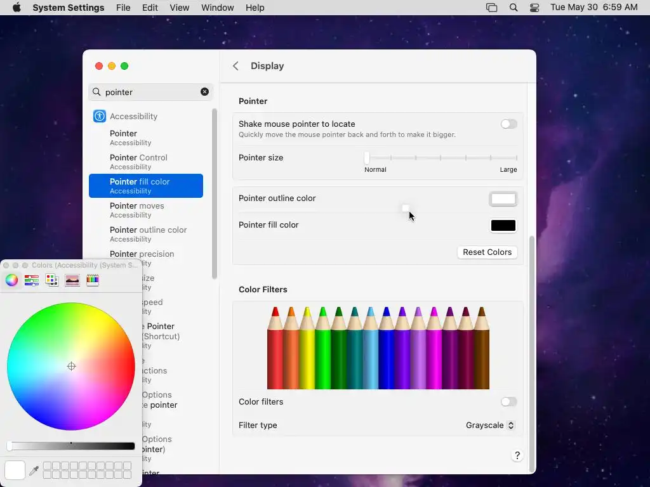Open the Filter type Grayscale dropdown
This screenshot has width=650, height=487.
click(490, 425)
